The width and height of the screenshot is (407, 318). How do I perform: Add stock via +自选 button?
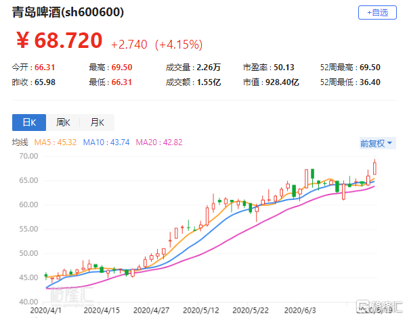(377, 12)
